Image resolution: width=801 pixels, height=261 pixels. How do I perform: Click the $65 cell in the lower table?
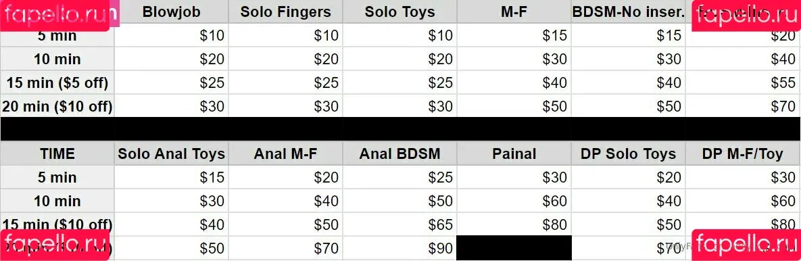coord(400,224)
